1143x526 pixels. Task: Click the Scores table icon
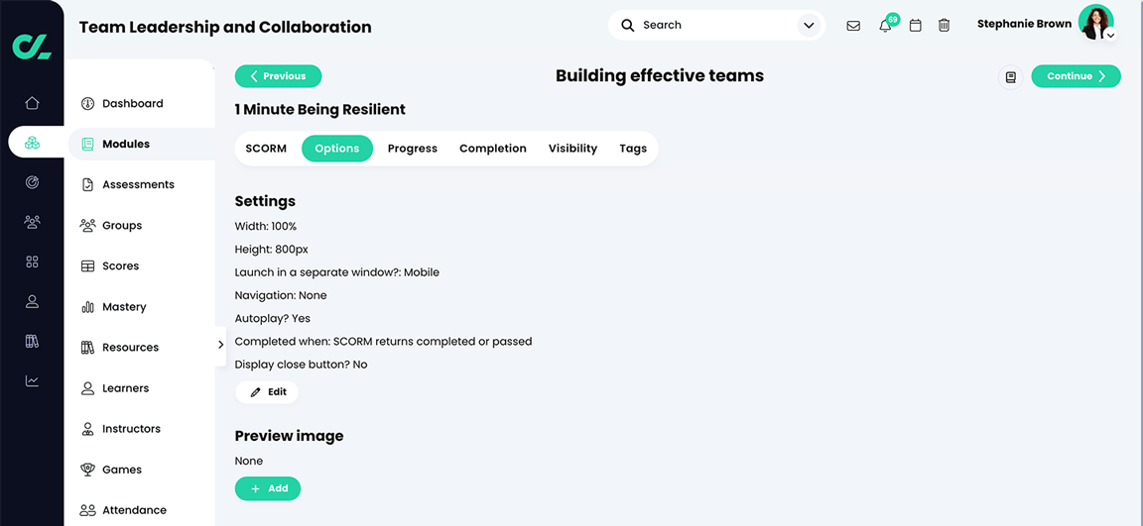pos(87,266)
